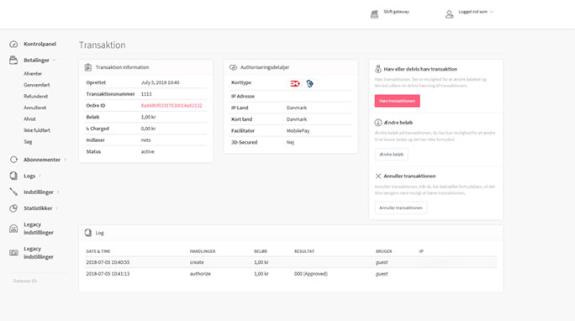Click the Gateway ID text in sidebar
This screenshot has width=575, height=321.
click(25, 281)
